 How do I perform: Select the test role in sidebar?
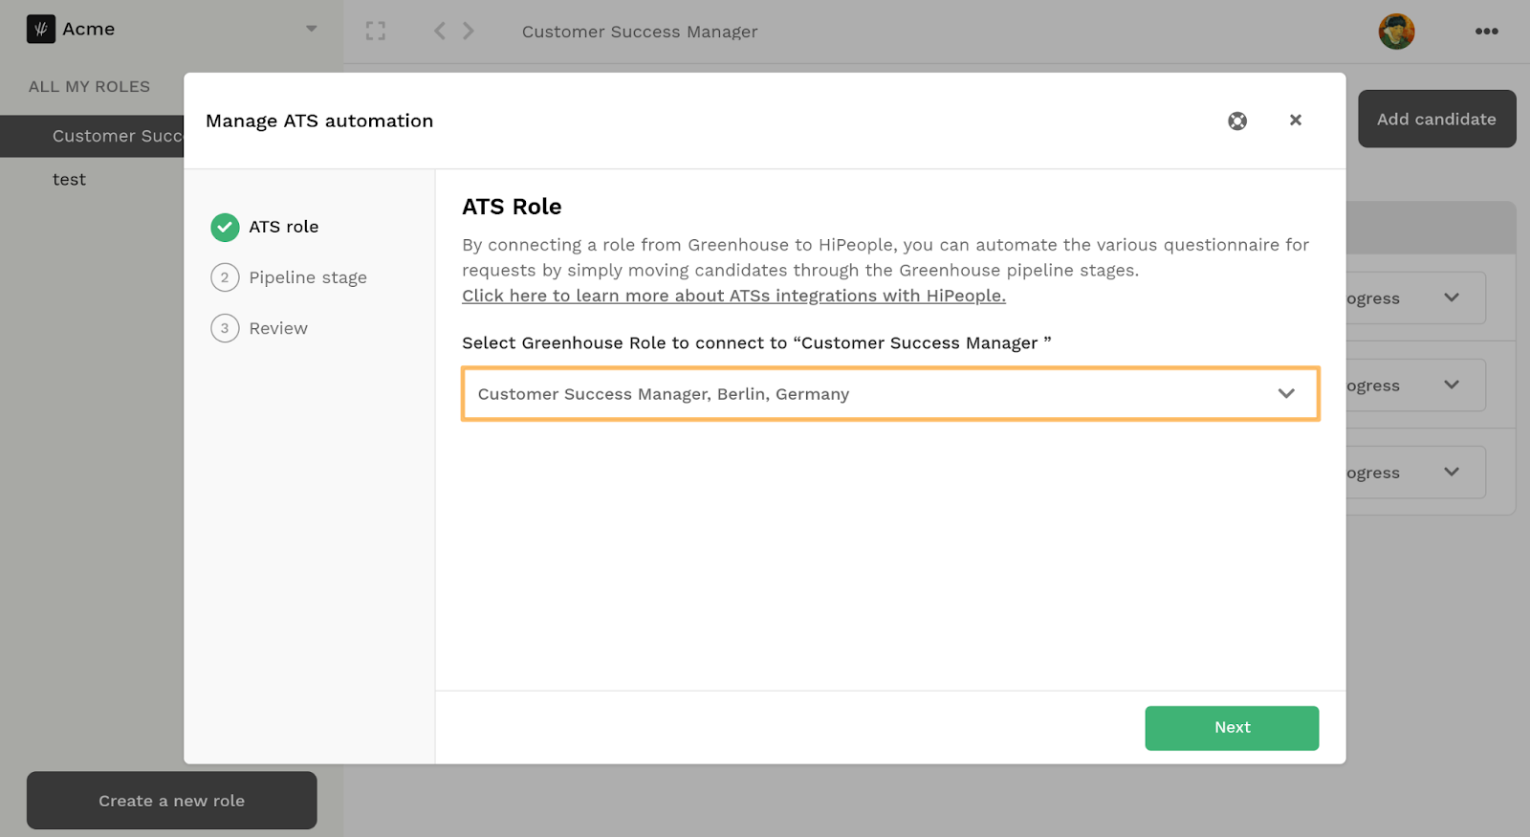(x=69, y=180)
